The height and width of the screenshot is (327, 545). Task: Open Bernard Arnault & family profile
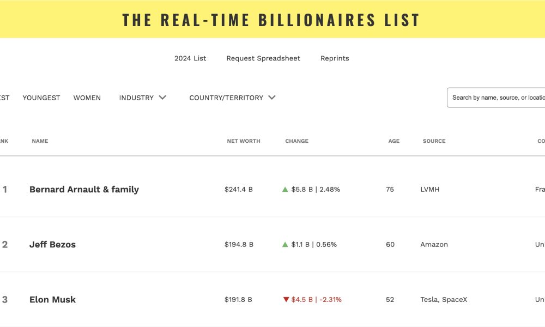84,190
